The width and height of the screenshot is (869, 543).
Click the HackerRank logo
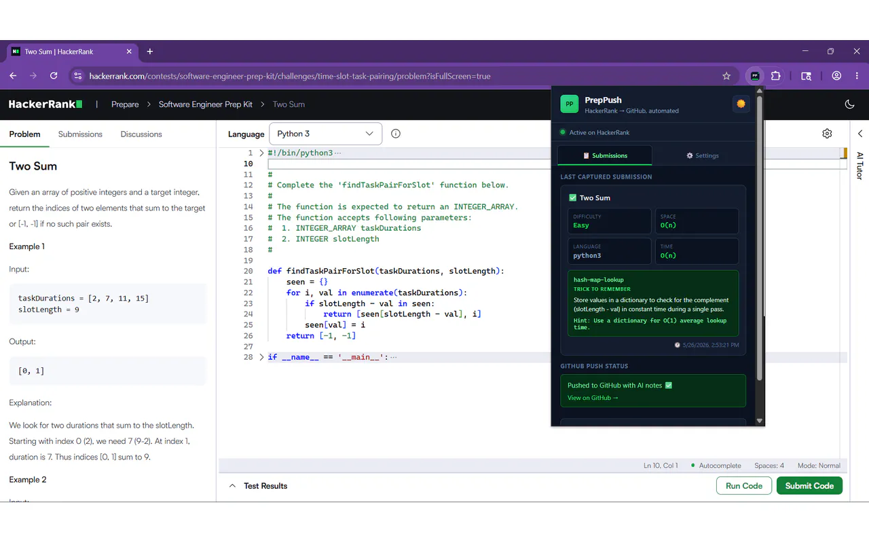[45, 105]
